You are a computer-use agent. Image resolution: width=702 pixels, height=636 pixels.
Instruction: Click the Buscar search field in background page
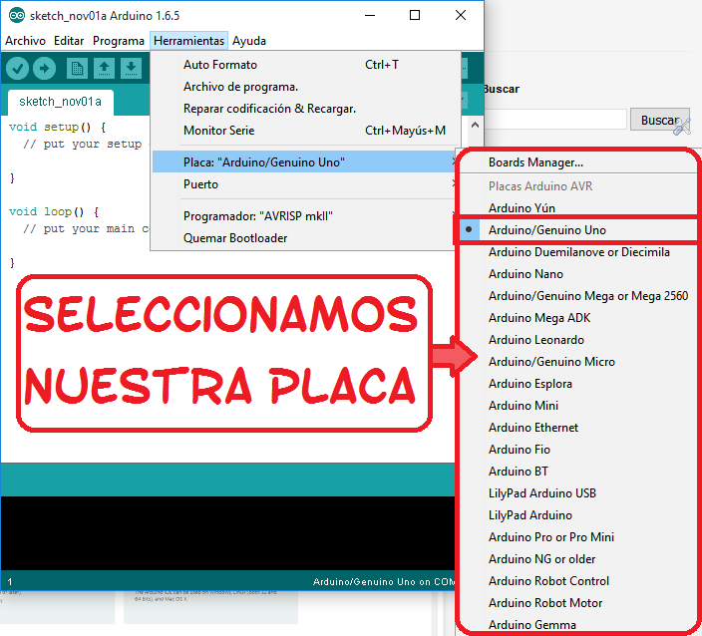pyautogui.click(x=555, y=119)
